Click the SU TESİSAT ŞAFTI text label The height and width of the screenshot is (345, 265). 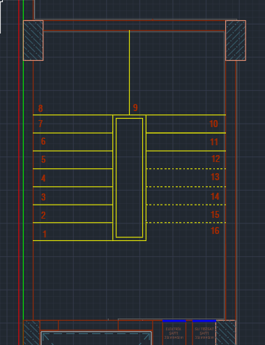coord(204,333)
